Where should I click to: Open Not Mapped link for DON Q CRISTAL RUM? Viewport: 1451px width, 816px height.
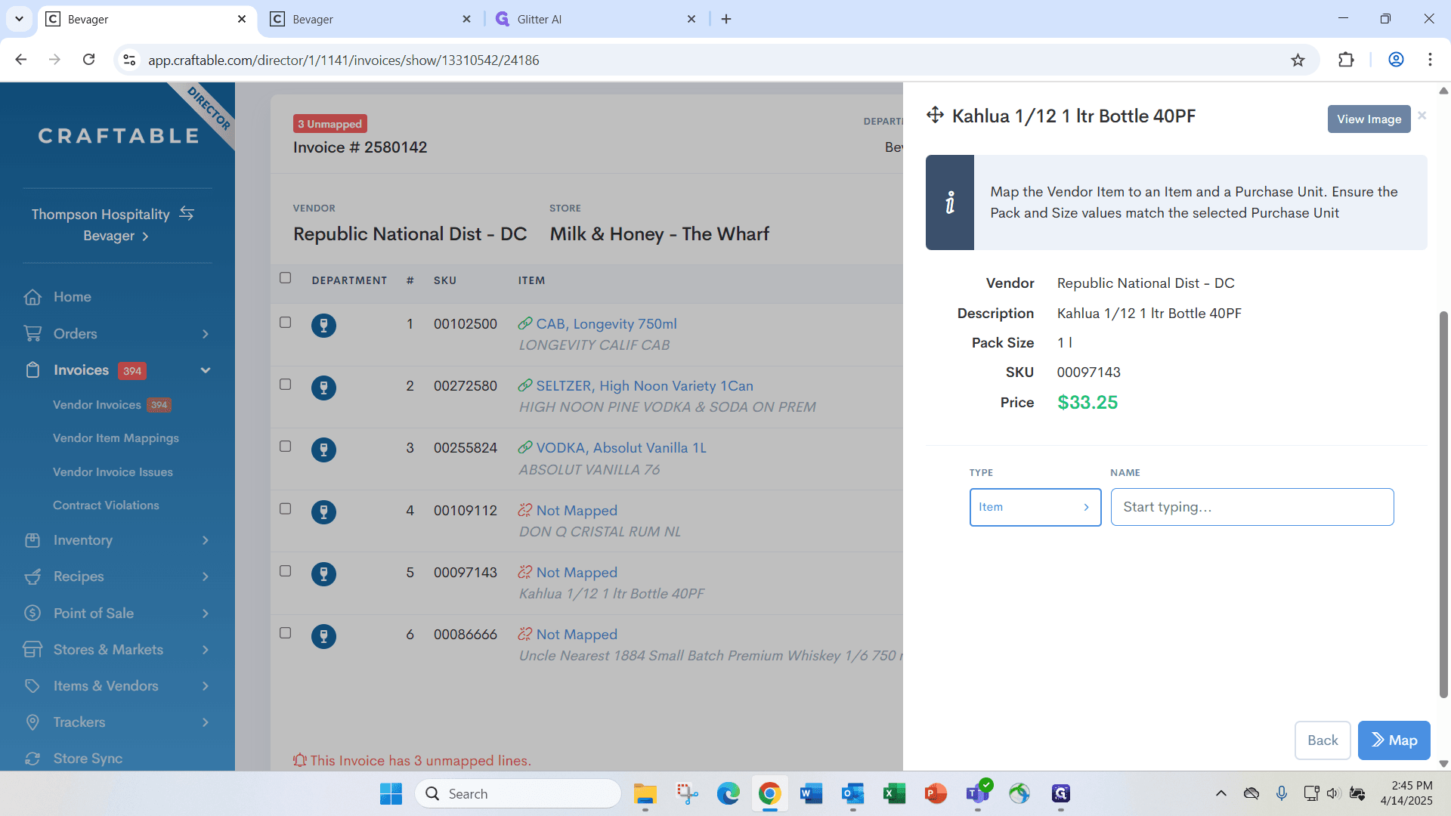577,511
